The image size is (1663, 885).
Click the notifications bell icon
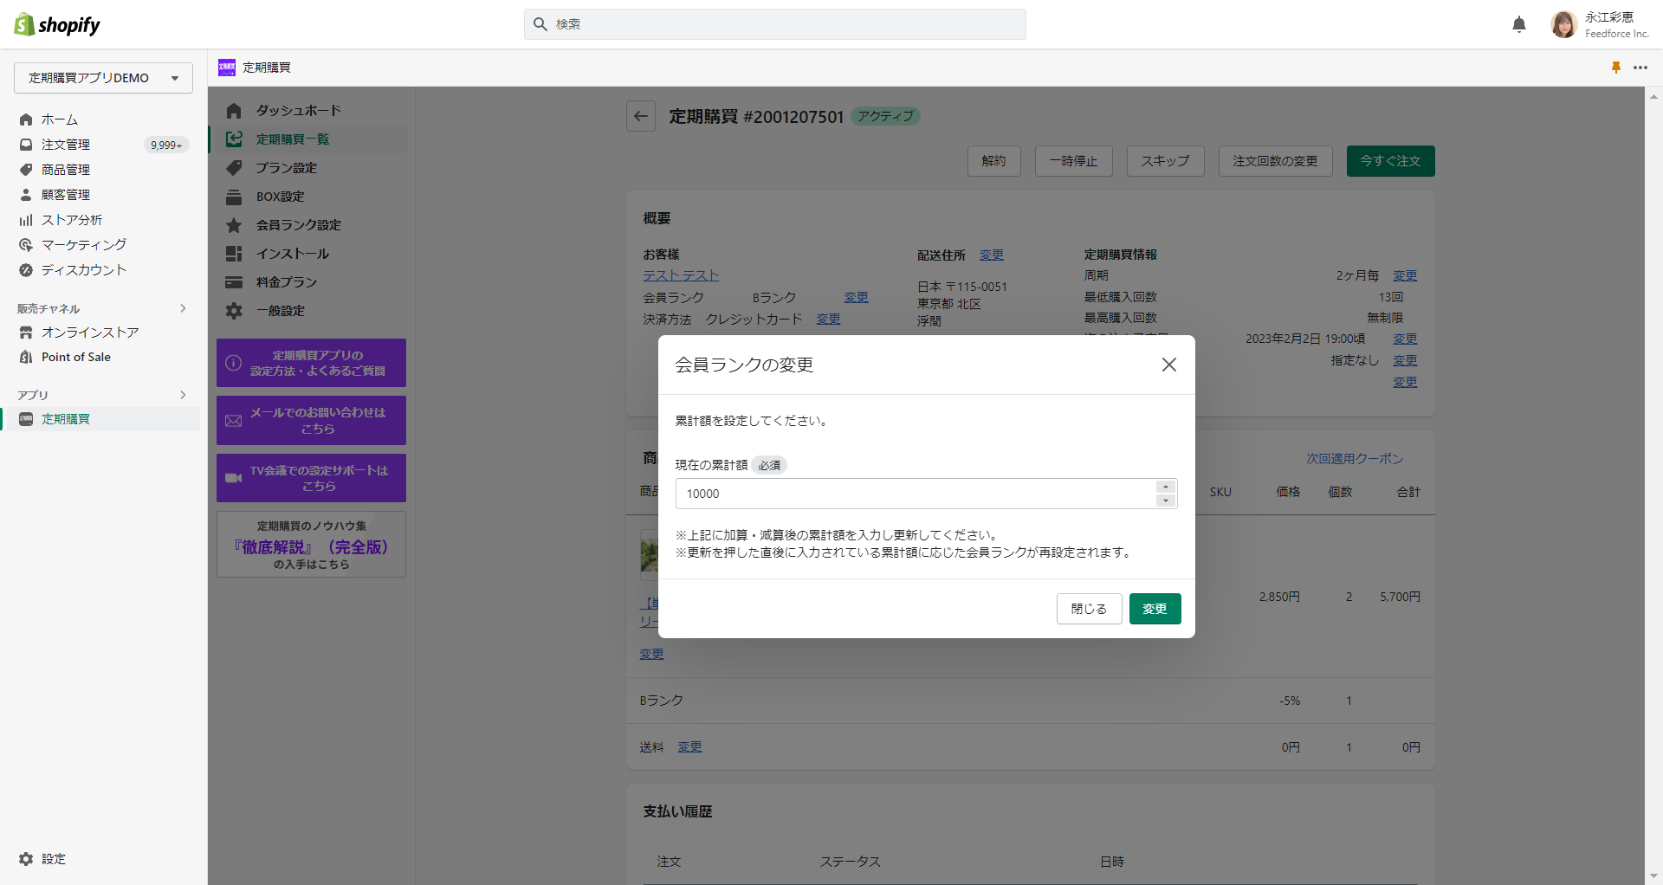(x=1519, y=24)
